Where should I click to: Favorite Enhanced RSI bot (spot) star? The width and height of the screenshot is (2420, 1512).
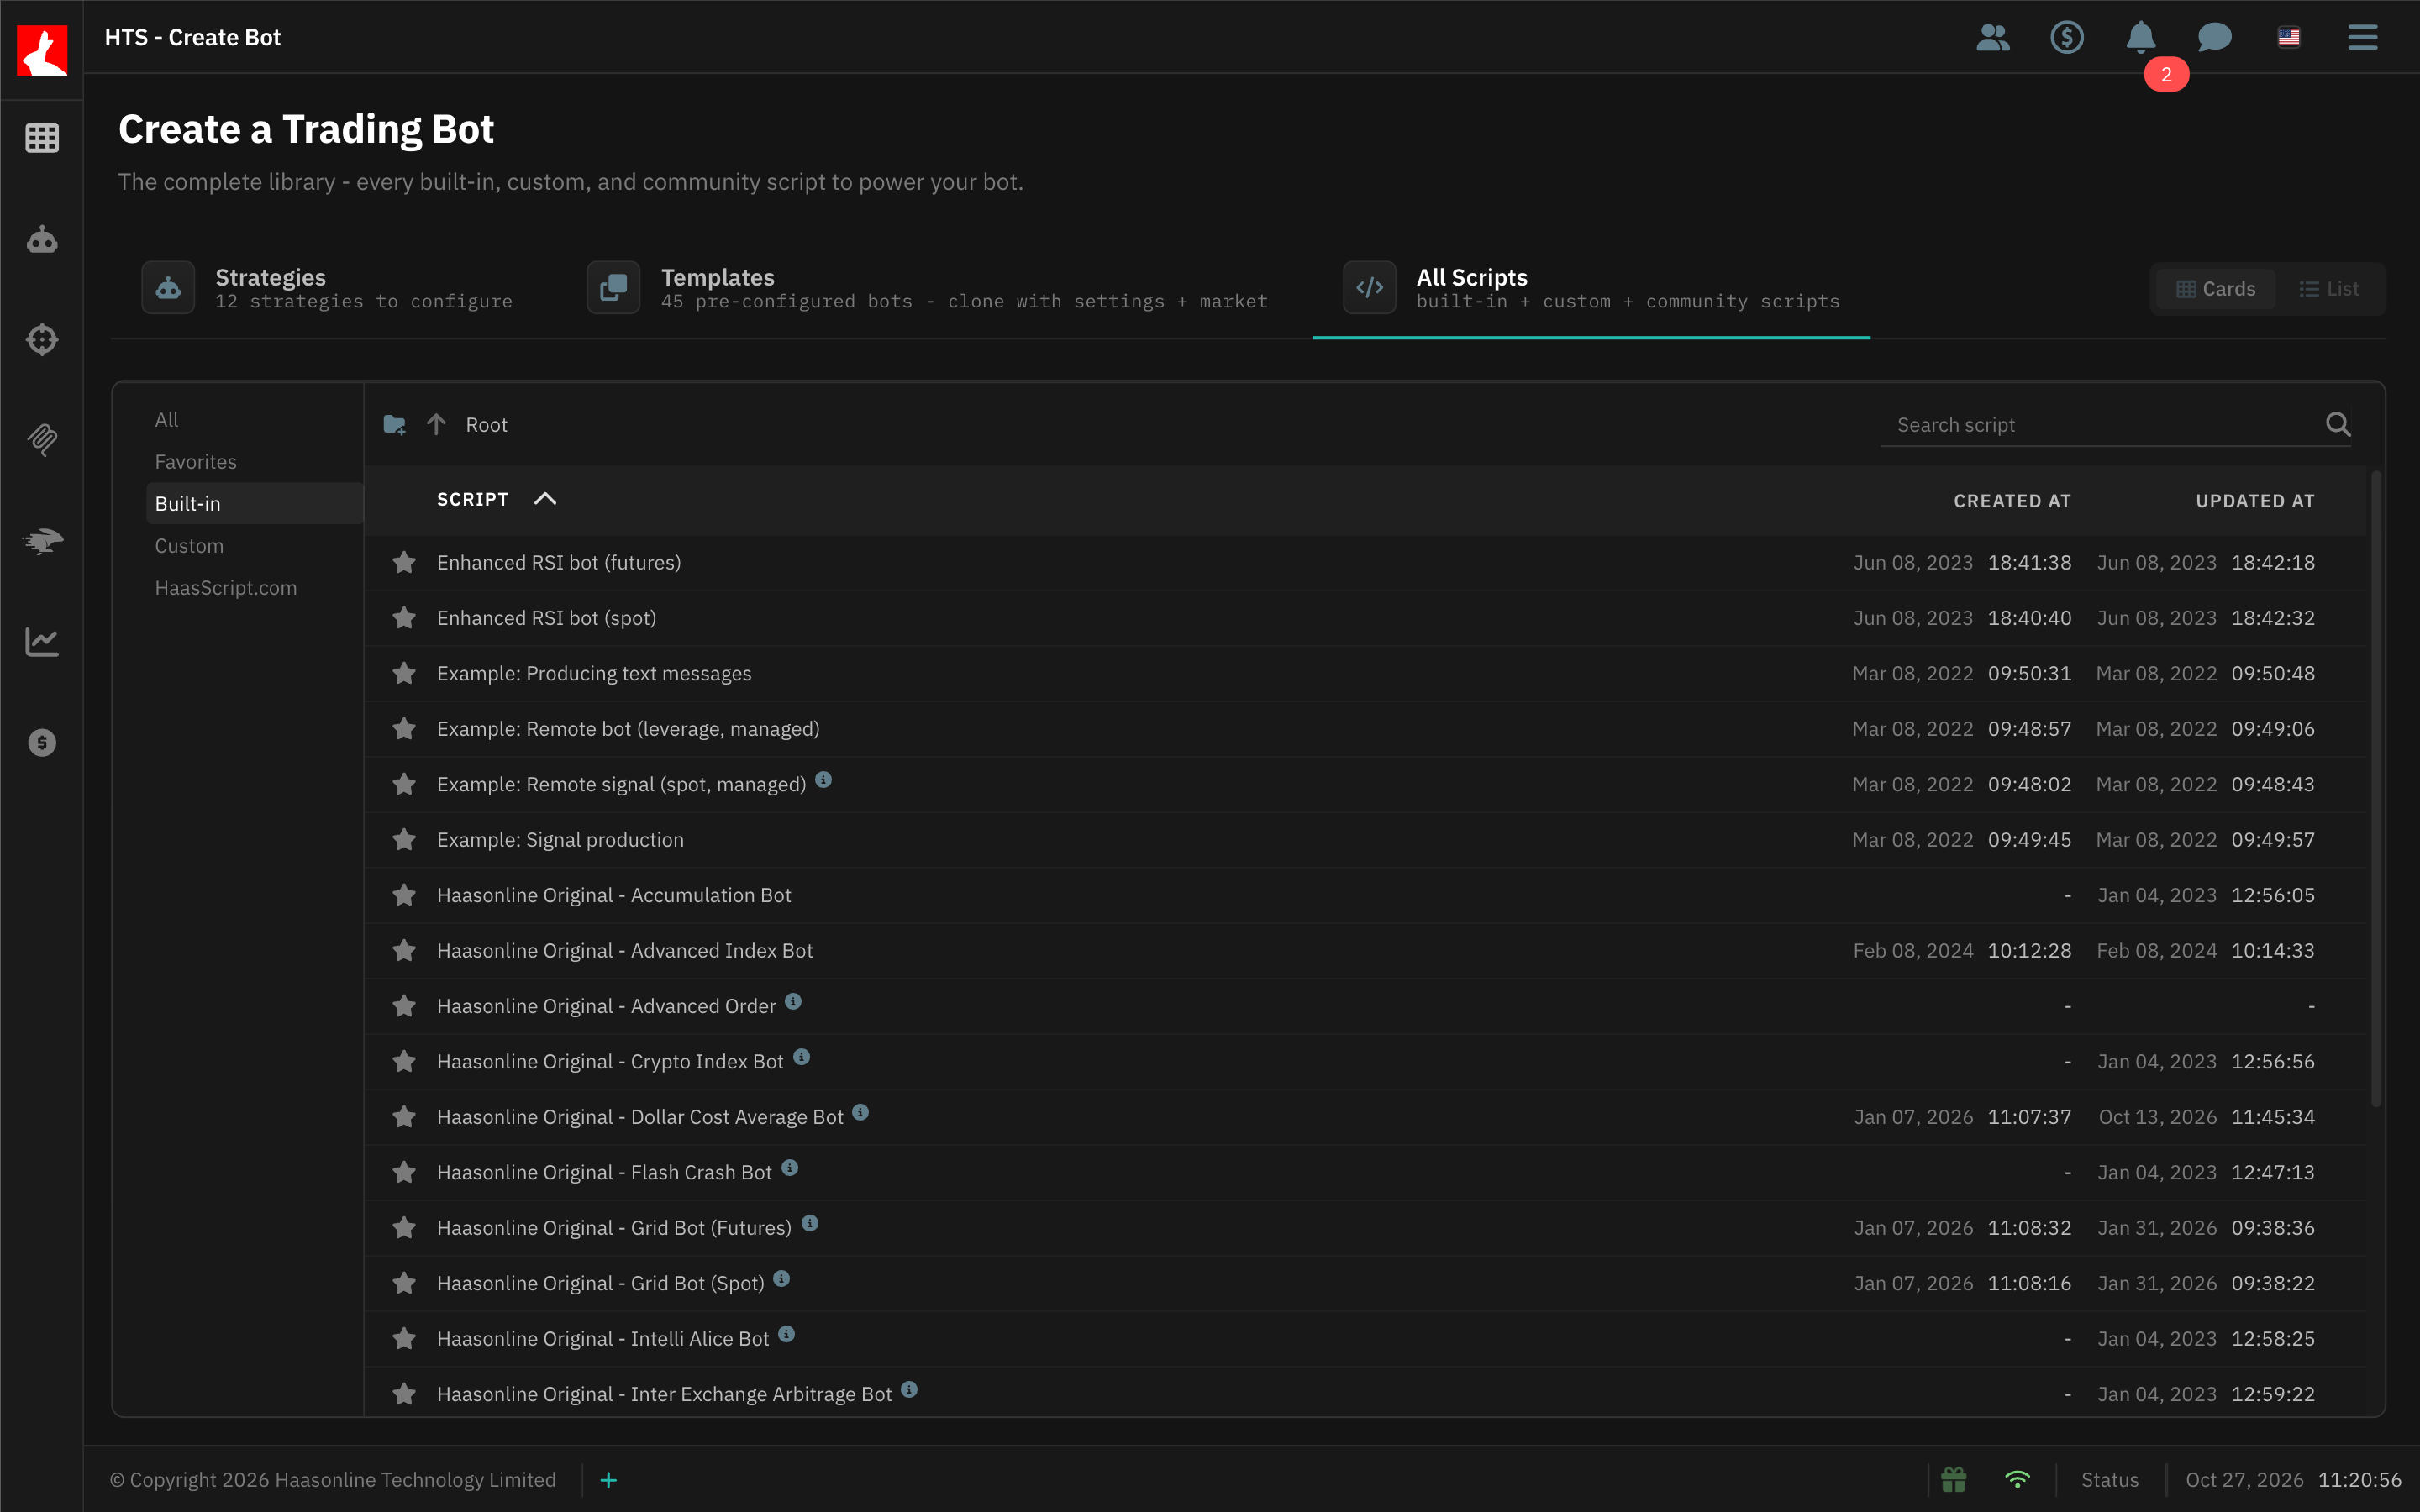click(x=404, y=618)
